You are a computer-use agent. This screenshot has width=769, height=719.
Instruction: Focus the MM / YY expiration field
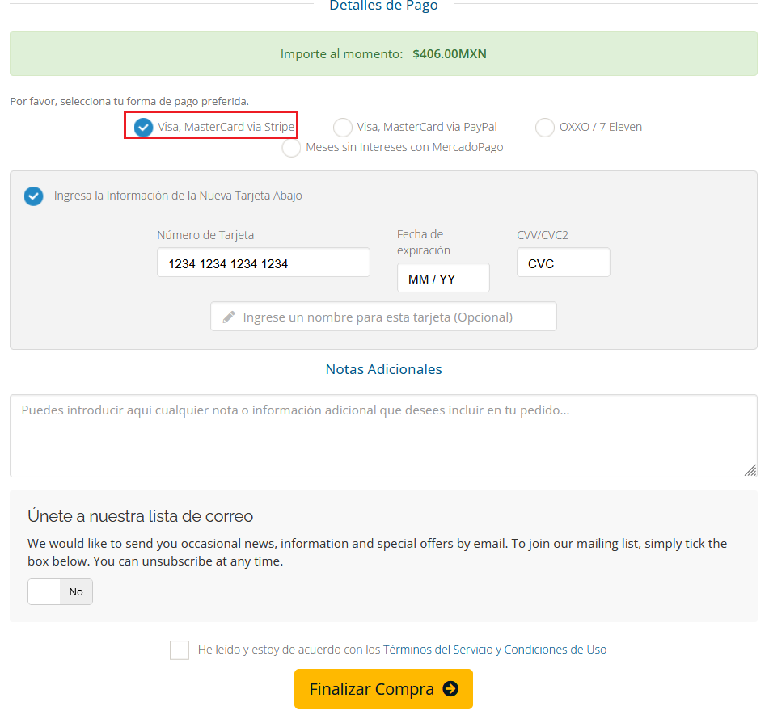point(443,279)
